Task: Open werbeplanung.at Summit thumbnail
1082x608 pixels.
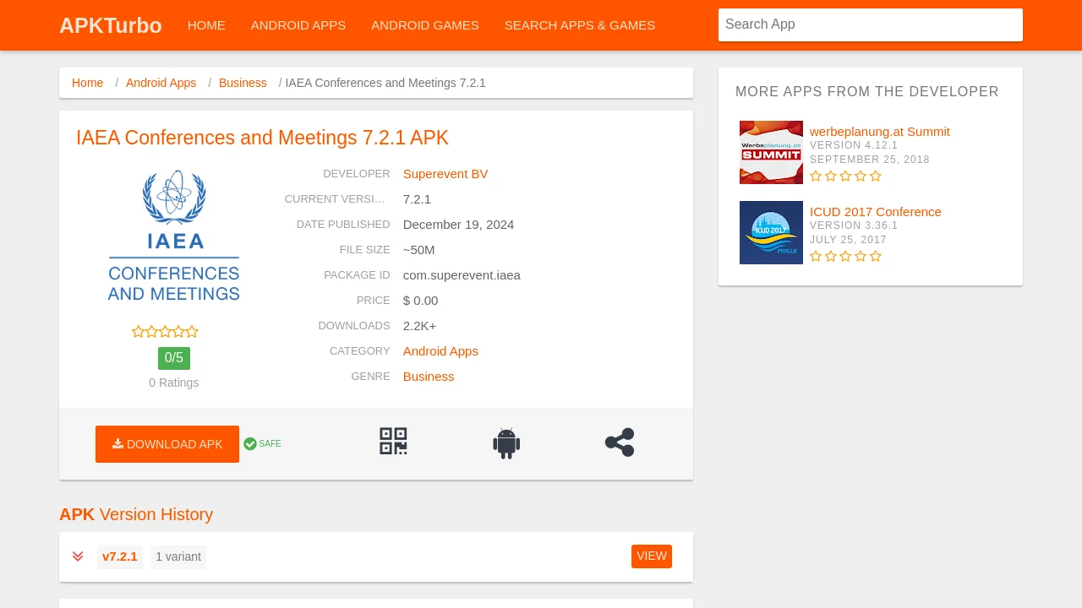Action: 771,152
